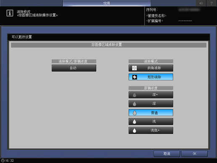Select 自动 erase mode button

[x=74, y=68]
